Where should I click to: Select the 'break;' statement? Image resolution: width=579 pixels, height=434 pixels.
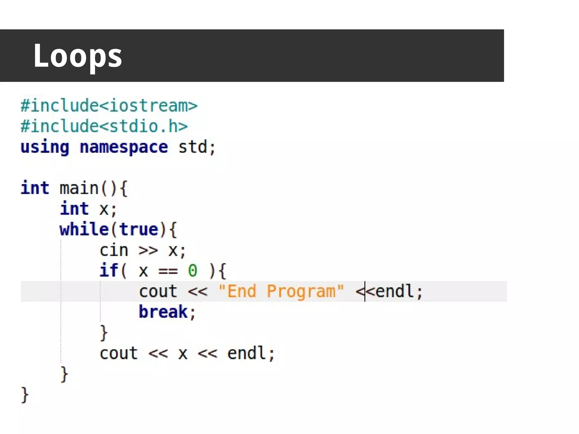click(x=167, y=312)
